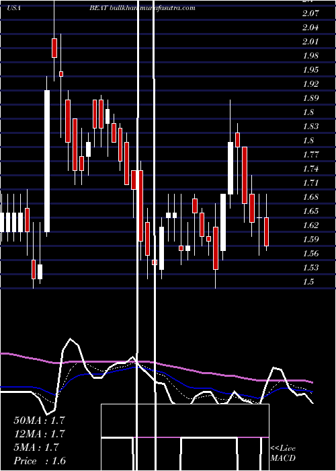Viewport: 336px width, 471px height.
Task: Select the 1.5 price axis label
Action: [x=309, y=282]
